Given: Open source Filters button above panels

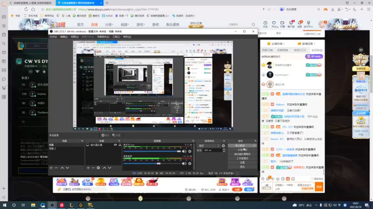Looking at the screenshot, I should coord(116,135).
